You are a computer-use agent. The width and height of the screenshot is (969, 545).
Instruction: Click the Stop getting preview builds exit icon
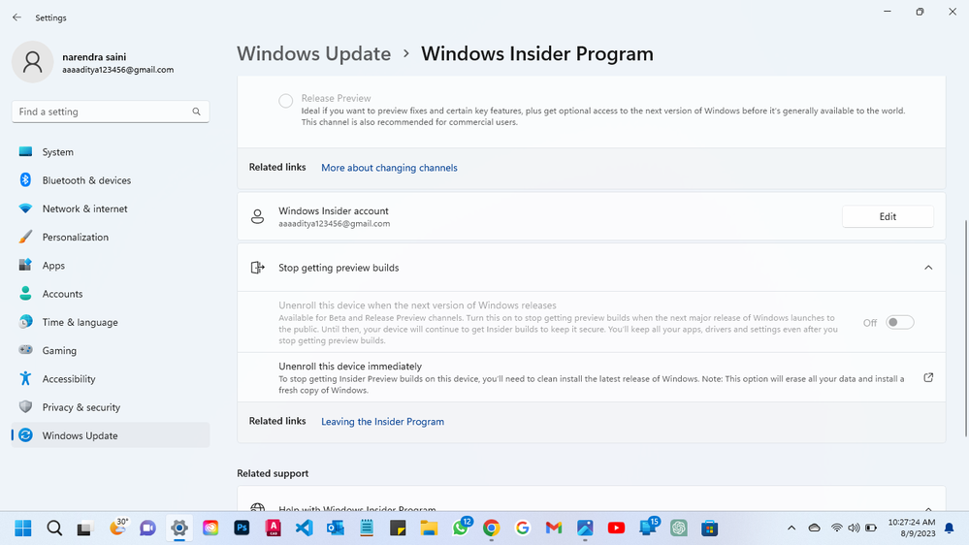[257, 268]
